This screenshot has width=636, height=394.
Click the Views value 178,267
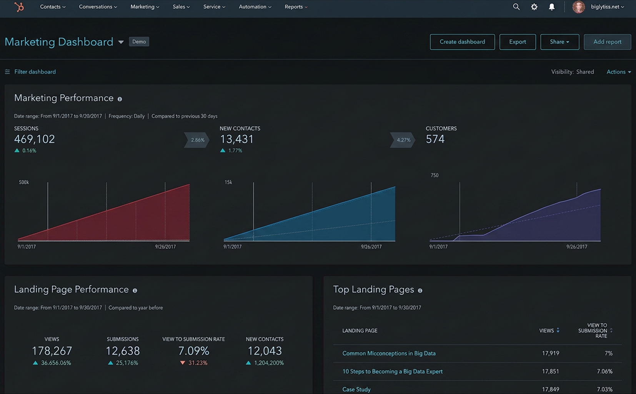(x=52, y=351)
